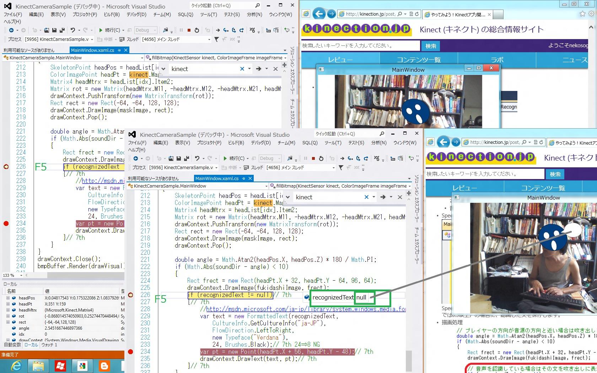Click Show Next Statement in background Visual Studio
This screenshot has height=373, width=597.
pyautogui.click(x=218, y=30)
